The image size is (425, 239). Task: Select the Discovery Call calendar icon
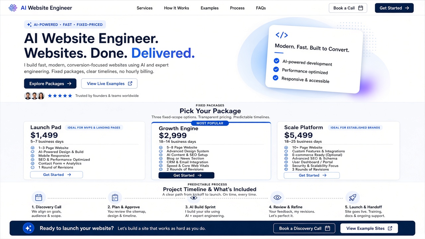click(x=39, y=198)
